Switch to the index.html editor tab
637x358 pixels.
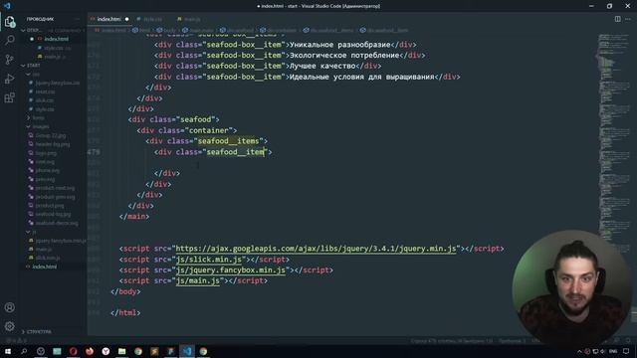click(x=108, y=19)
